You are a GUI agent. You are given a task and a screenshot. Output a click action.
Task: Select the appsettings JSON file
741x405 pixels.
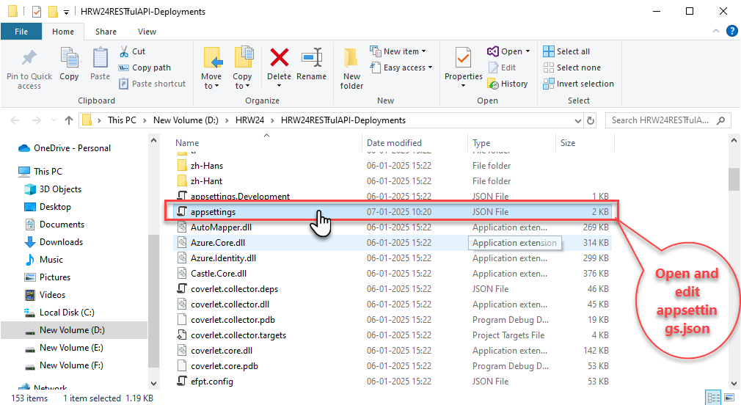tap(393, 212)
